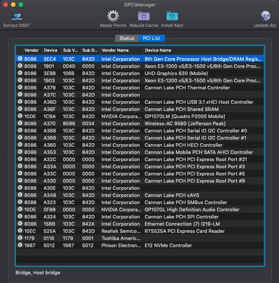
Task: Sort by the Device Name column header
Action: (204, 50)
